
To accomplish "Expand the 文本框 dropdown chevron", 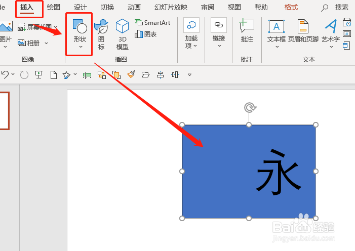I will coord(277,47).
